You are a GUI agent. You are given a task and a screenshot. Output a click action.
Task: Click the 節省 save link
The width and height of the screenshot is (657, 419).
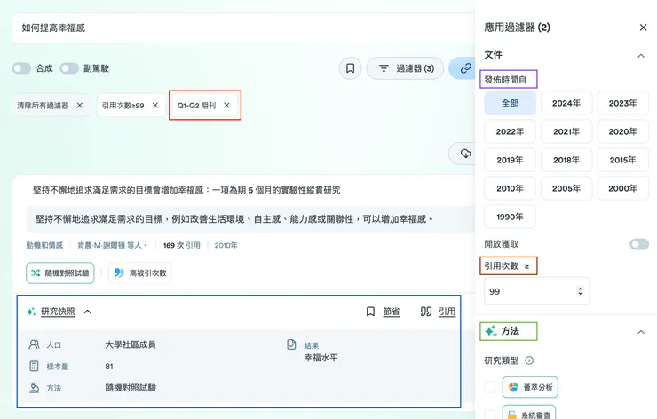click(392, 312)
